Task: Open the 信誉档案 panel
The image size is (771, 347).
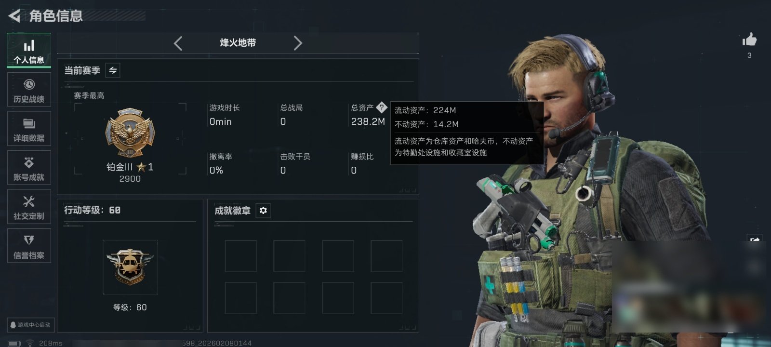Action: pyautogui.click(x=29, y=246)
